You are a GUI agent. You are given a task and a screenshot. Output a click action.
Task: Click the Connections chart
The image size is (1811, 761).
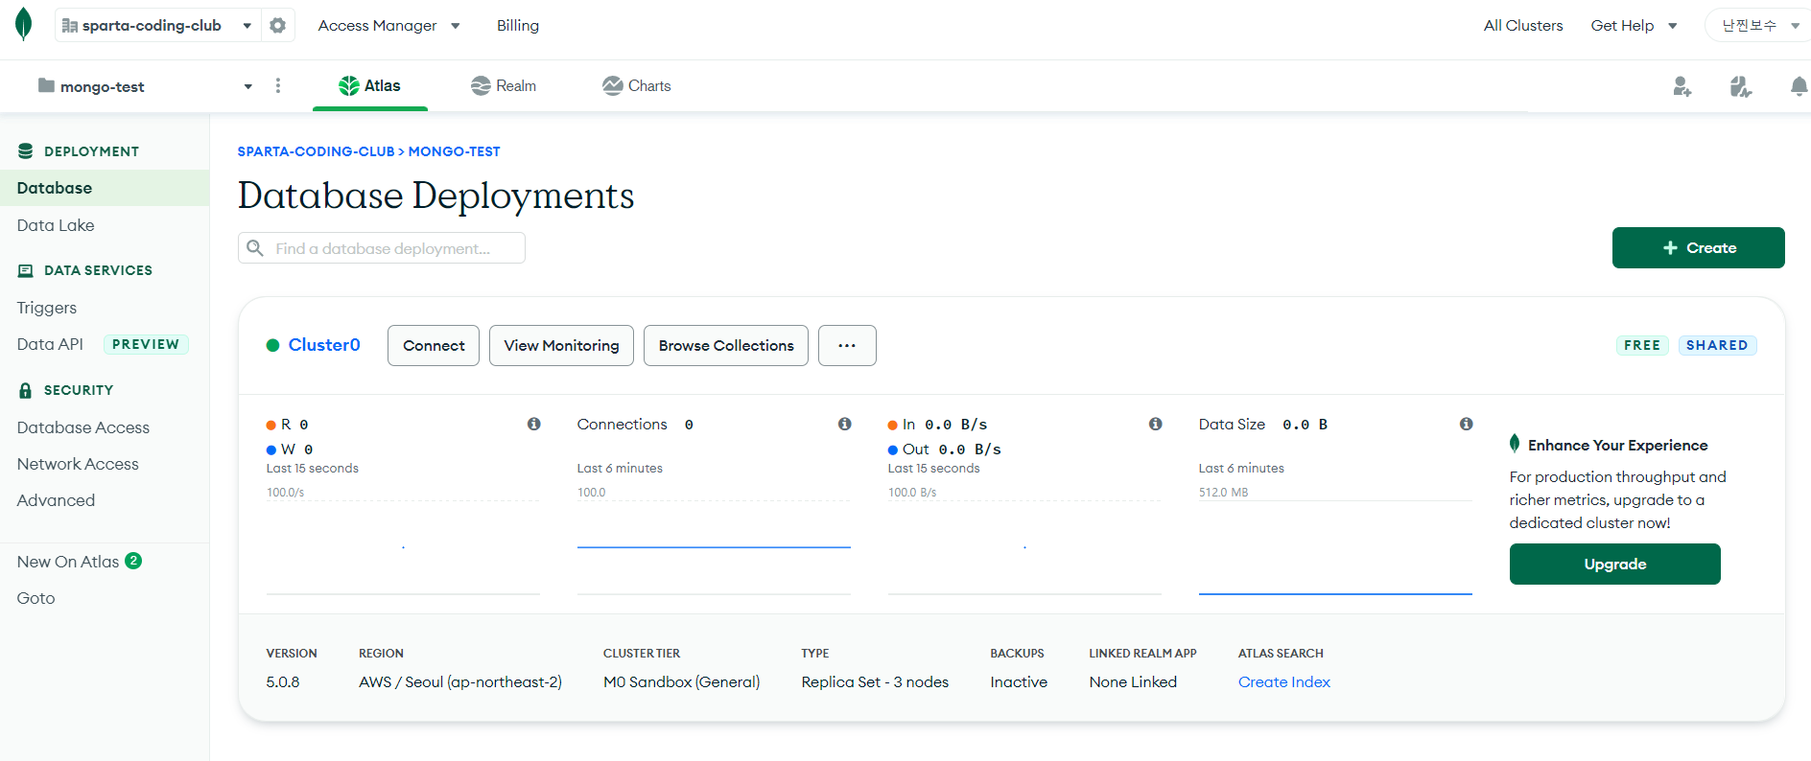pos(714,546)
